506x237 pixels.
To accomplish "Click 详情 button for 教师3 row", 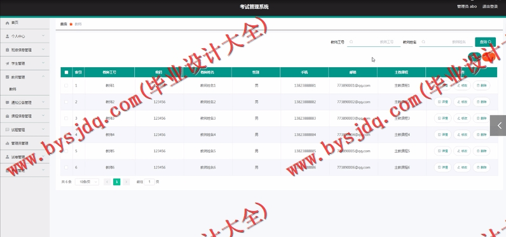I will (x=442, y=118).
